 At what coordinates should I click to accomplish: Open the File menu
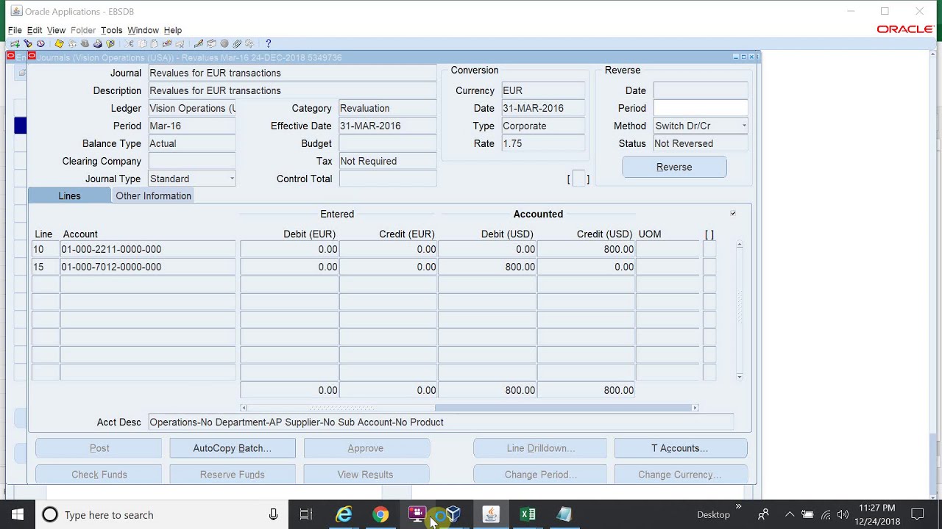tap(15, 30)
